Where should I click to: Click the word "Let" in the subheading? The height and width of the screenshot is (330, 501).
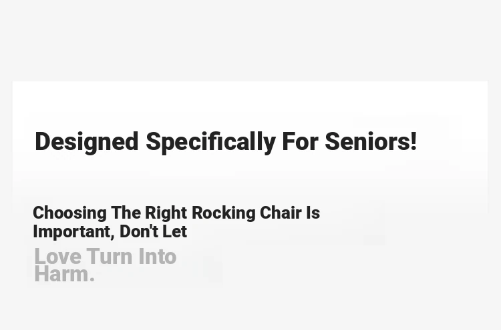pyautogui.click(x=174, y=231)
